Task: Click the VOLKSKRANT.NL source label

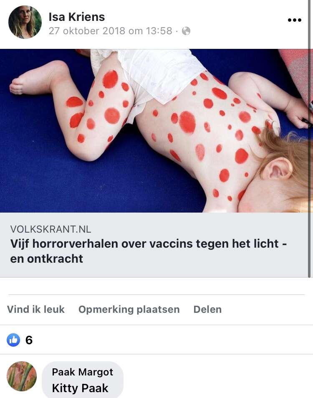Action: pyautogui.click(x=50, y=229)
